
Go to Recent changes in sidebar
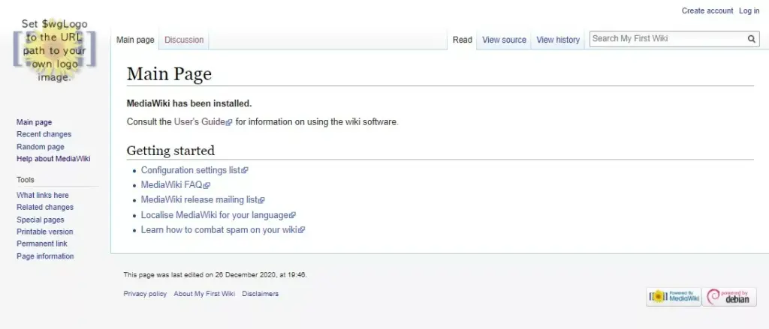click(x=44, y=134)
